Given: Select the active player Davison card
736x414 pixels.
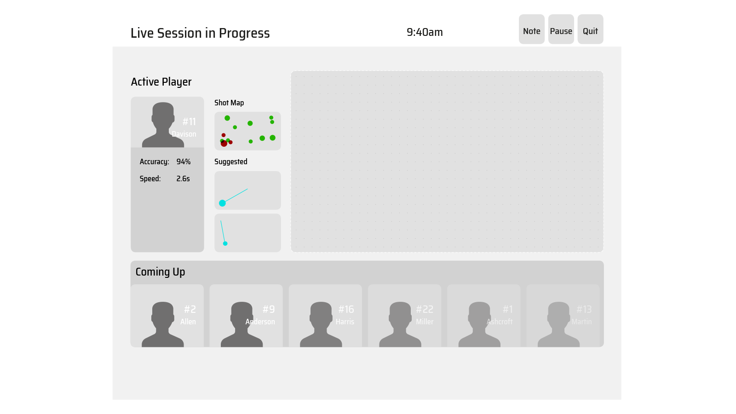Looking at the screenshot, I should click(x=167, y=174).
